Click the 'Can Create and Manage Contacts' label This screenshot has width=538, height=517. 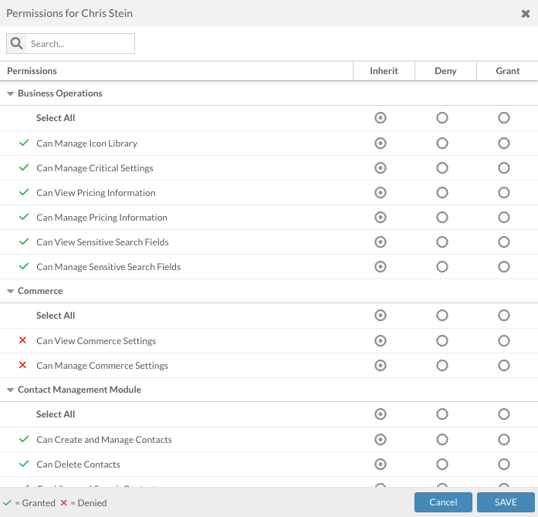point(104,440)
